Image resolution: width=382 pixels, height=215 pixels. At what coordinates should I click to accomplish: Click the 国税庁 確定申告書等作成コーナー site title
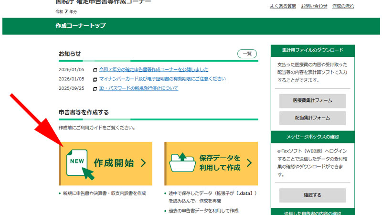[103, 2]
